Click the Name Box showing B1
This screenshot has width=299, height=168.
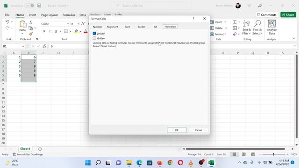(x=14, y=46)
